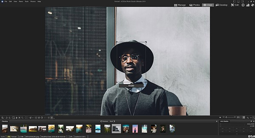
Task: Go to Previous image
Action: [104, 121]
